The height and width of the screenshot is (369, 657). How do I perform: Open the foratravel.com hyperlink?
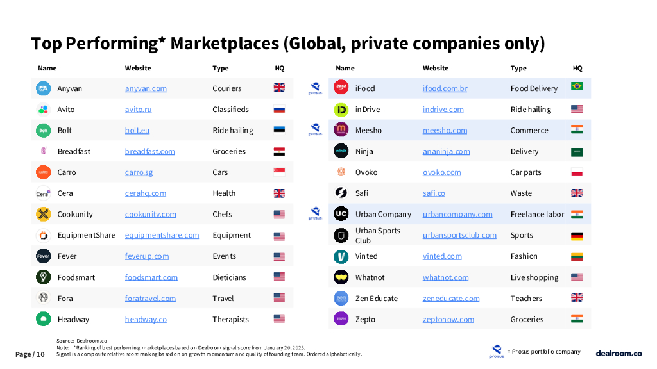pos(150,298)
